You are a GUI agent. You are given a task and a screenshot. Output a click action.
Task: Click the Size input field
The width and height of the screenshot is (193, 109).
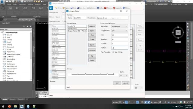coord(120,35)
